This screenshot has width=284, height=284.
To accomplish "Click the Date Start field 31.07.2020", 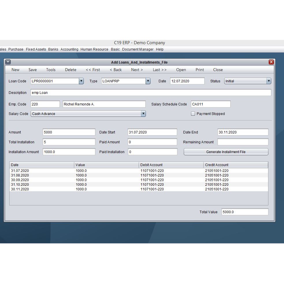I will (152, 132).
